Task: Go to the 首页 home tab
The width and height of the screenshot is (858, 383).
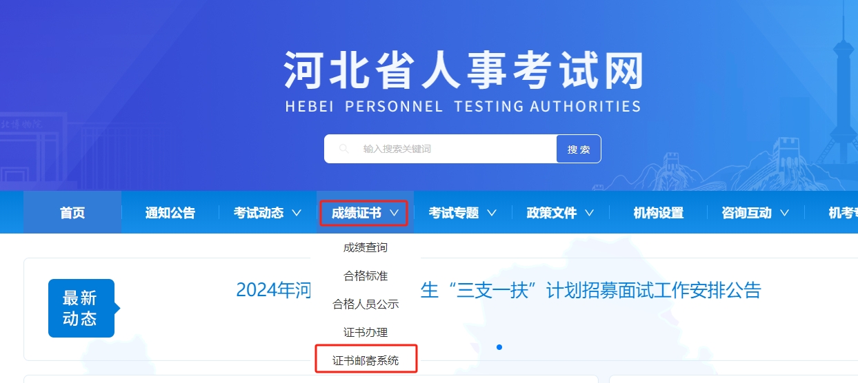Action: tap(72, 213)
